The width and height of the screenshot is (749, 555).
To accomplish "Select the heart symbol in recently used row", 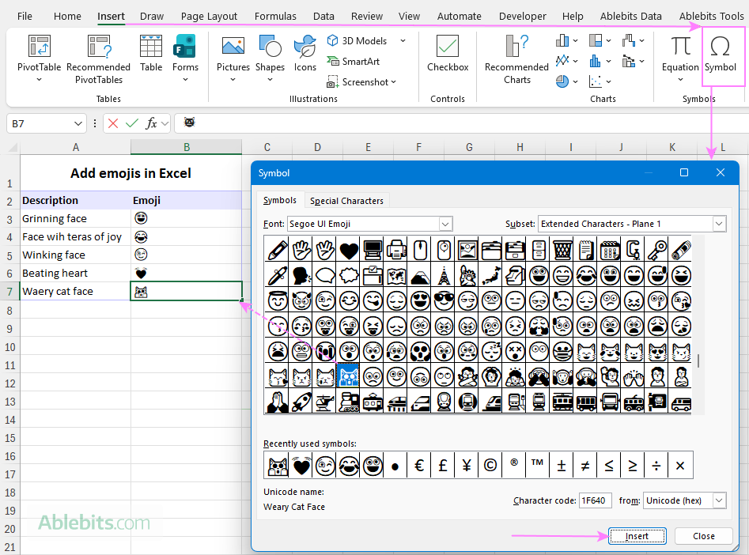I will [x=301, y=465].
